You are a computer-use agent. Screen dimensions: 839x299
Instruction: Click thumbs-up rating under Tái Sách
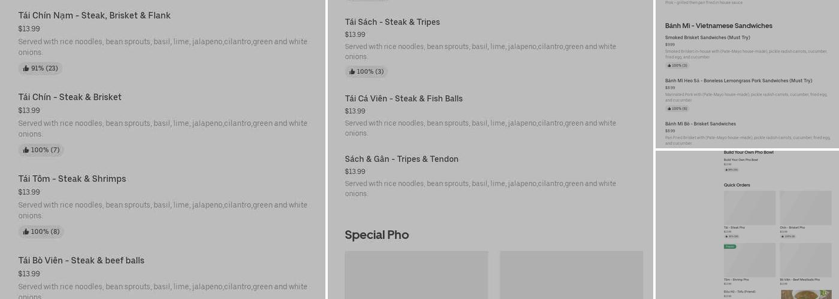(x=366, y=72)
